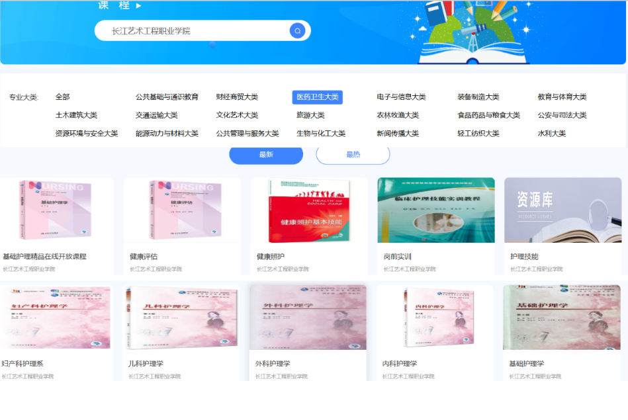Filter by 水利大类 category
Image resolution: width=628 pixels, height=420 pixels.
(x=551, y=134)
